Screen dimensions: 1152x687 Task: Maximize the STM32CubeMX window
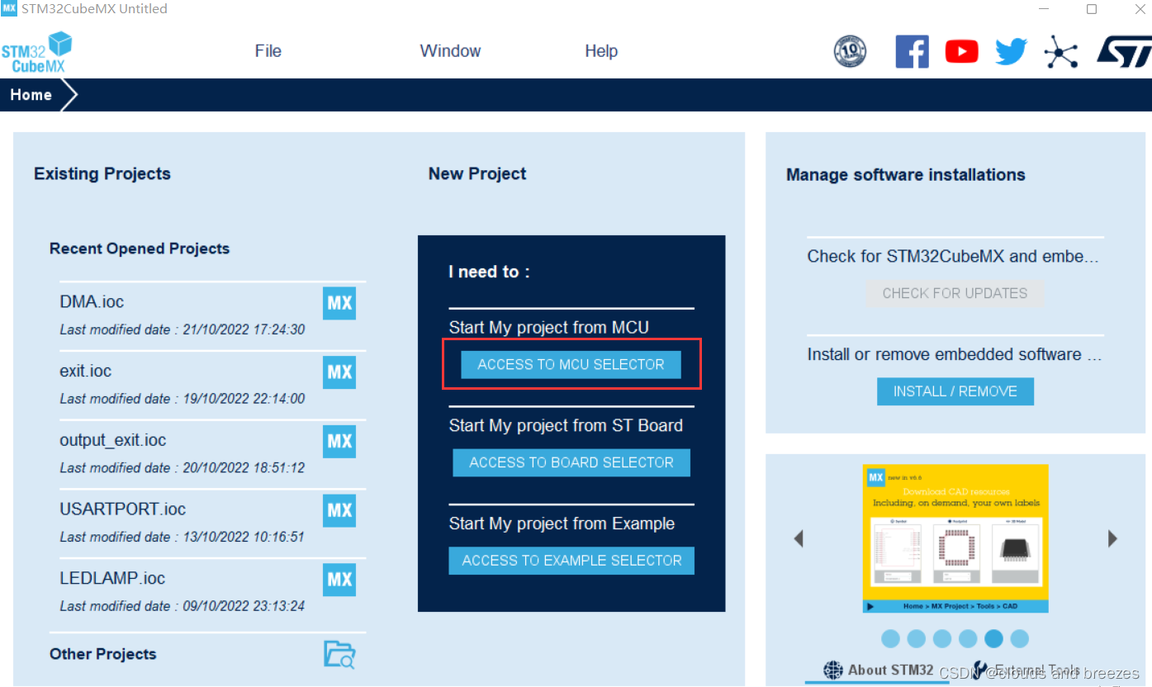(1092, 9)
